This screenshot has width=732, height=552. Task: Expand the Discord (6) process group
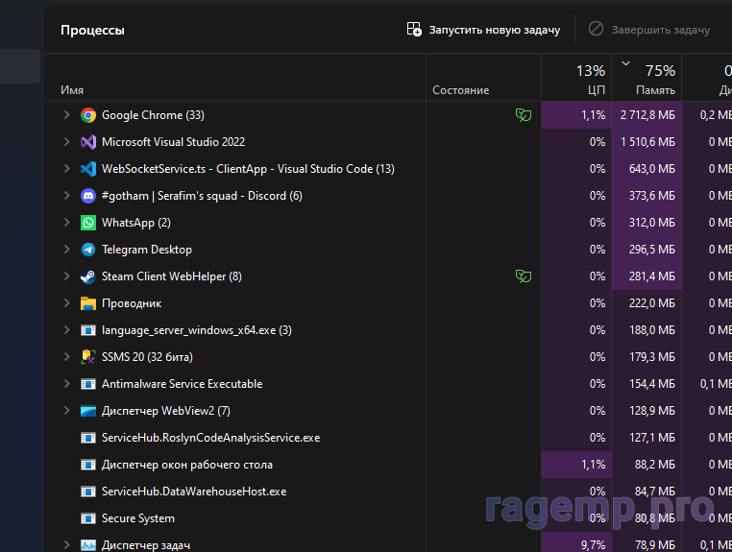[66, 196]
